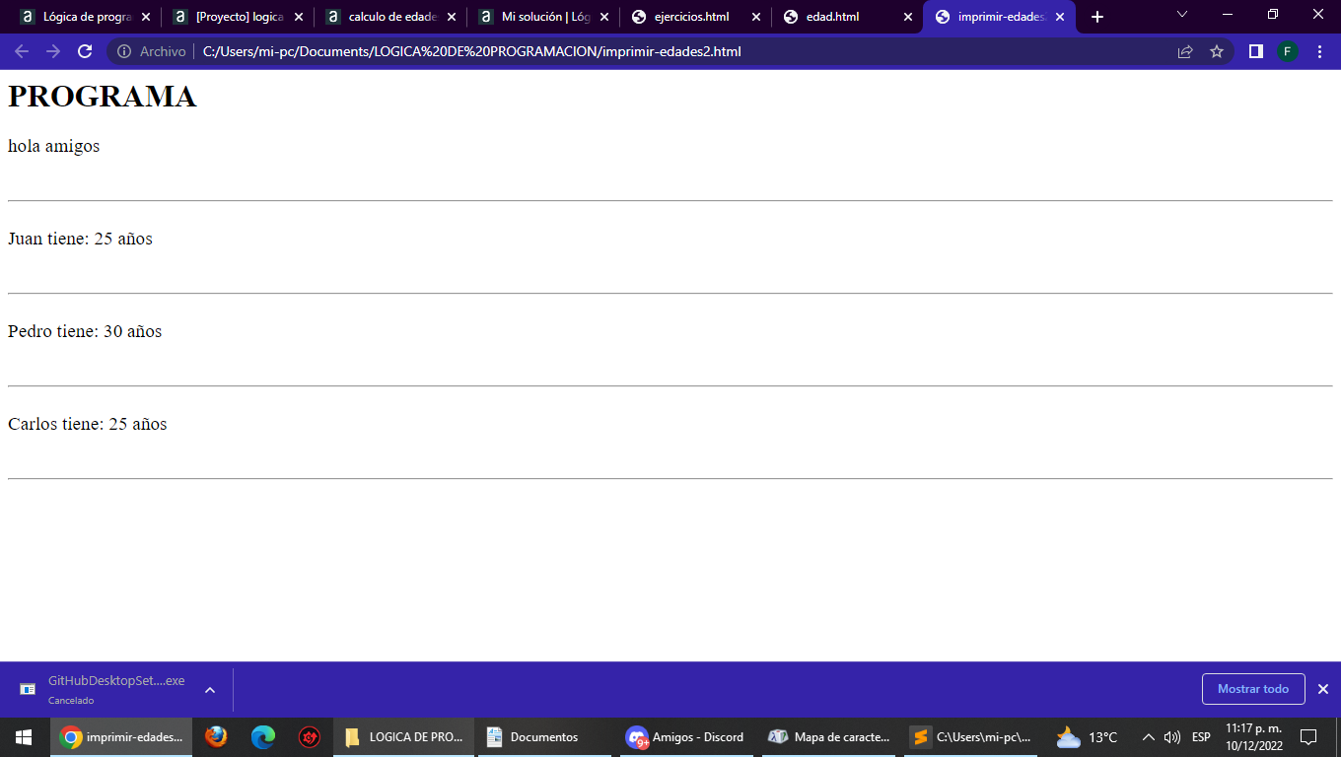The image size is (1341, 757).
Task: Open the tab search dropdown
Action: click(x=1182, y=14)
